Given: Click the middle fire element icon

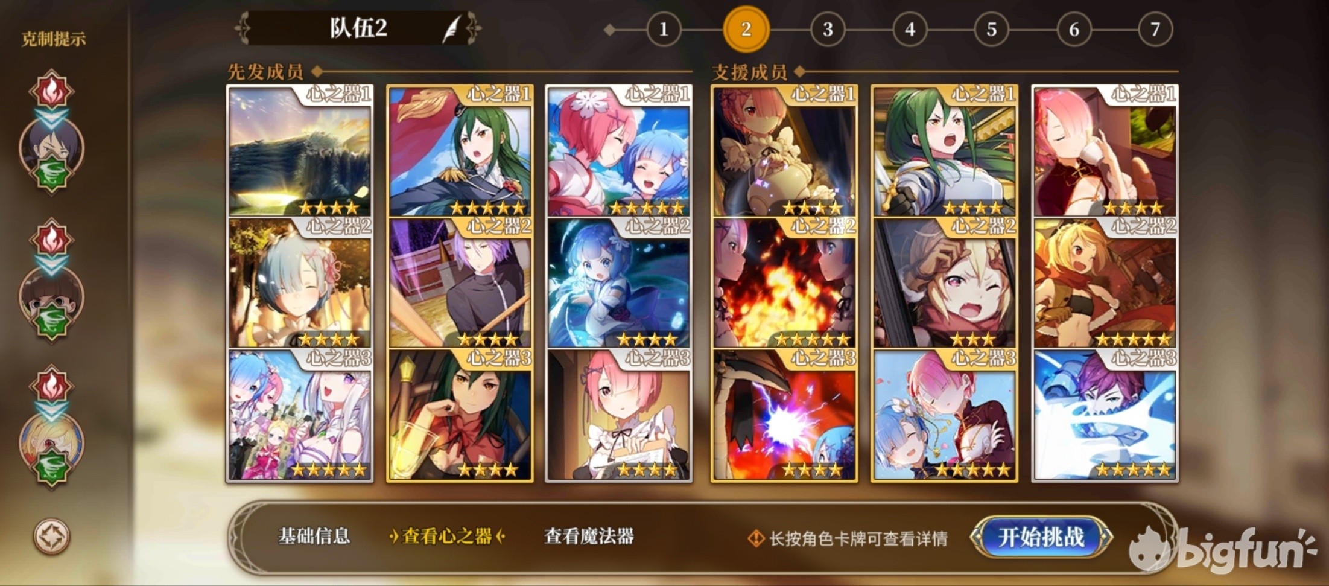Looking at the screenshot, I should point(52,238).
